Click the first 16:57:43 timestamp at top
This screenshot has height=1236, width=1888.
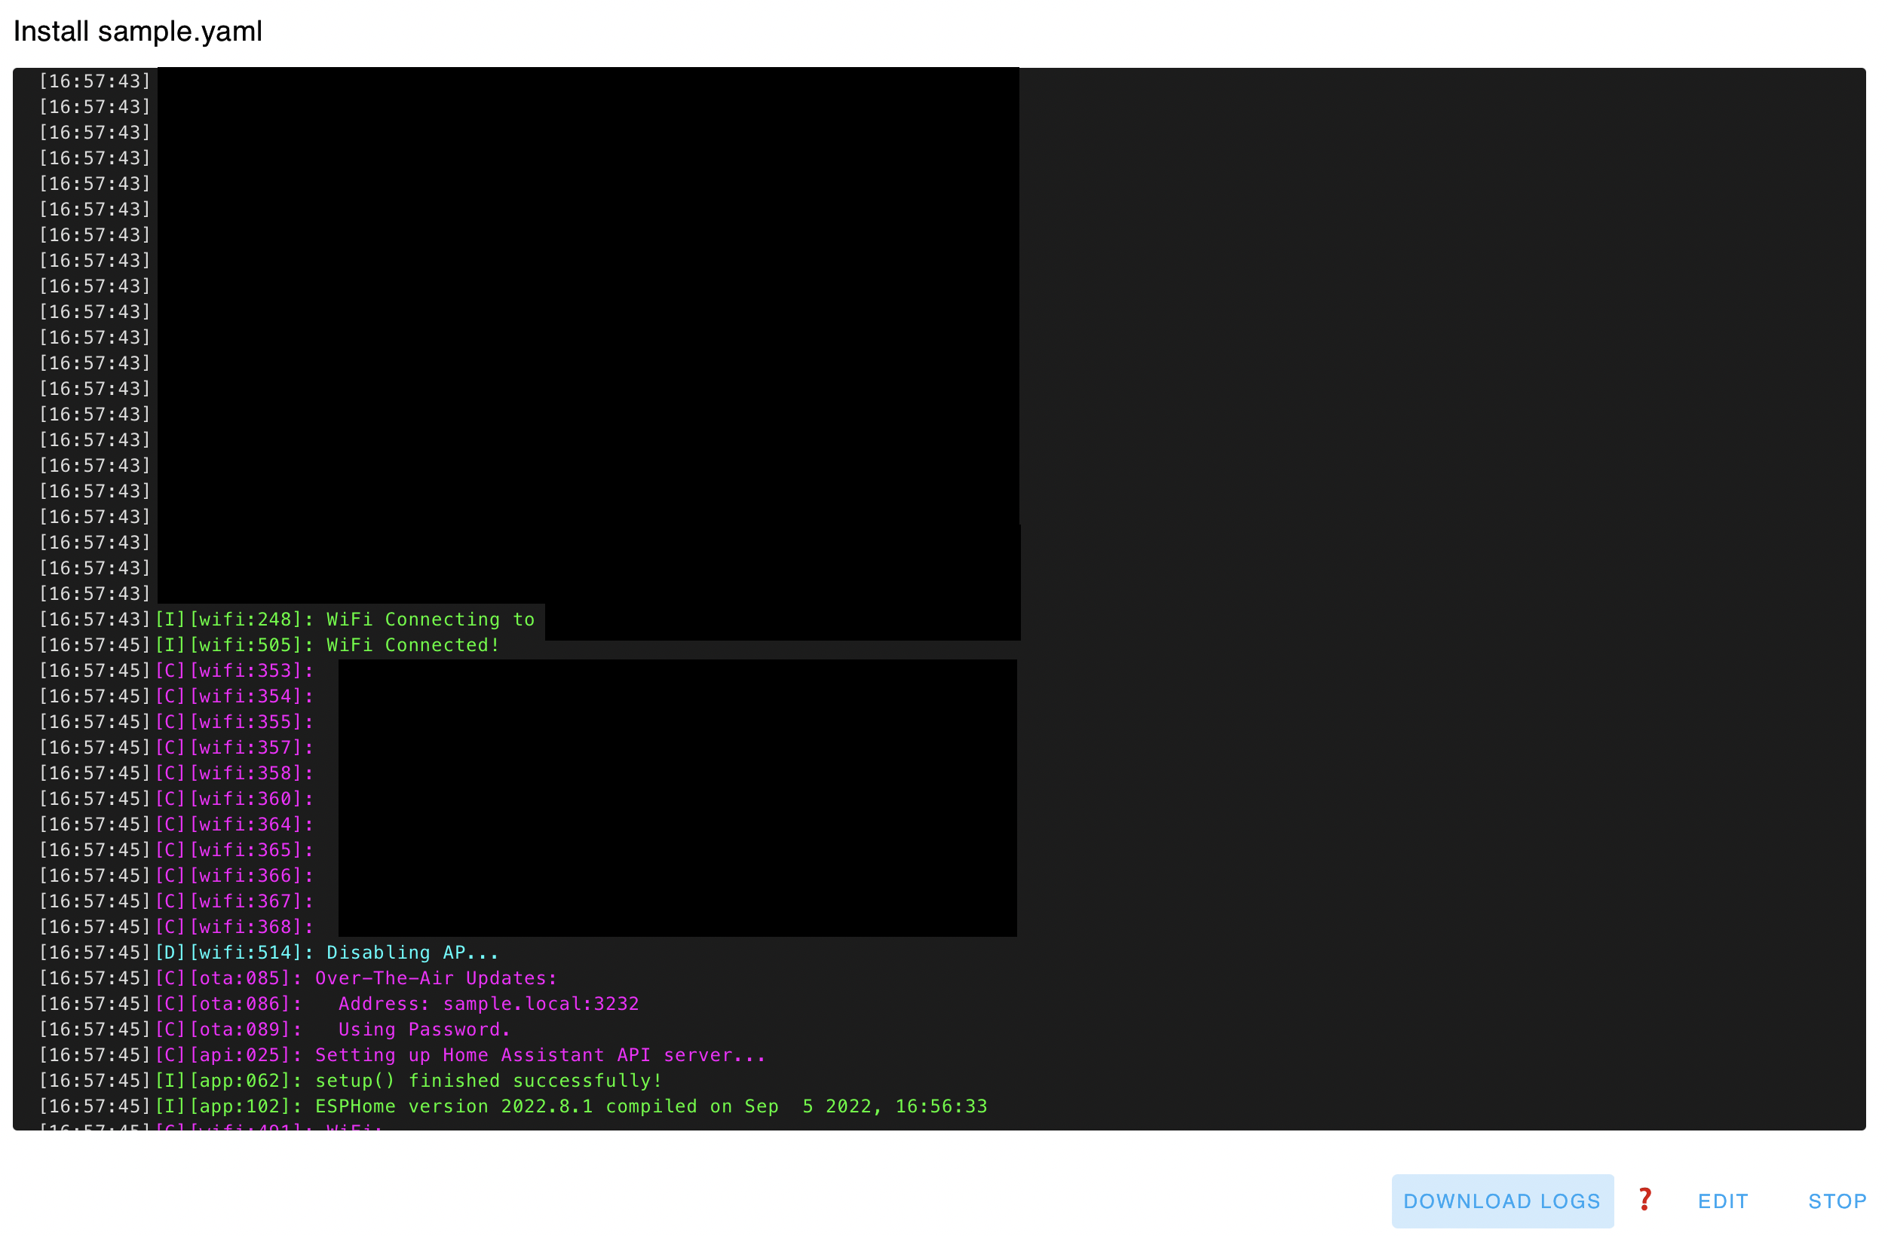tap(95, 81)
